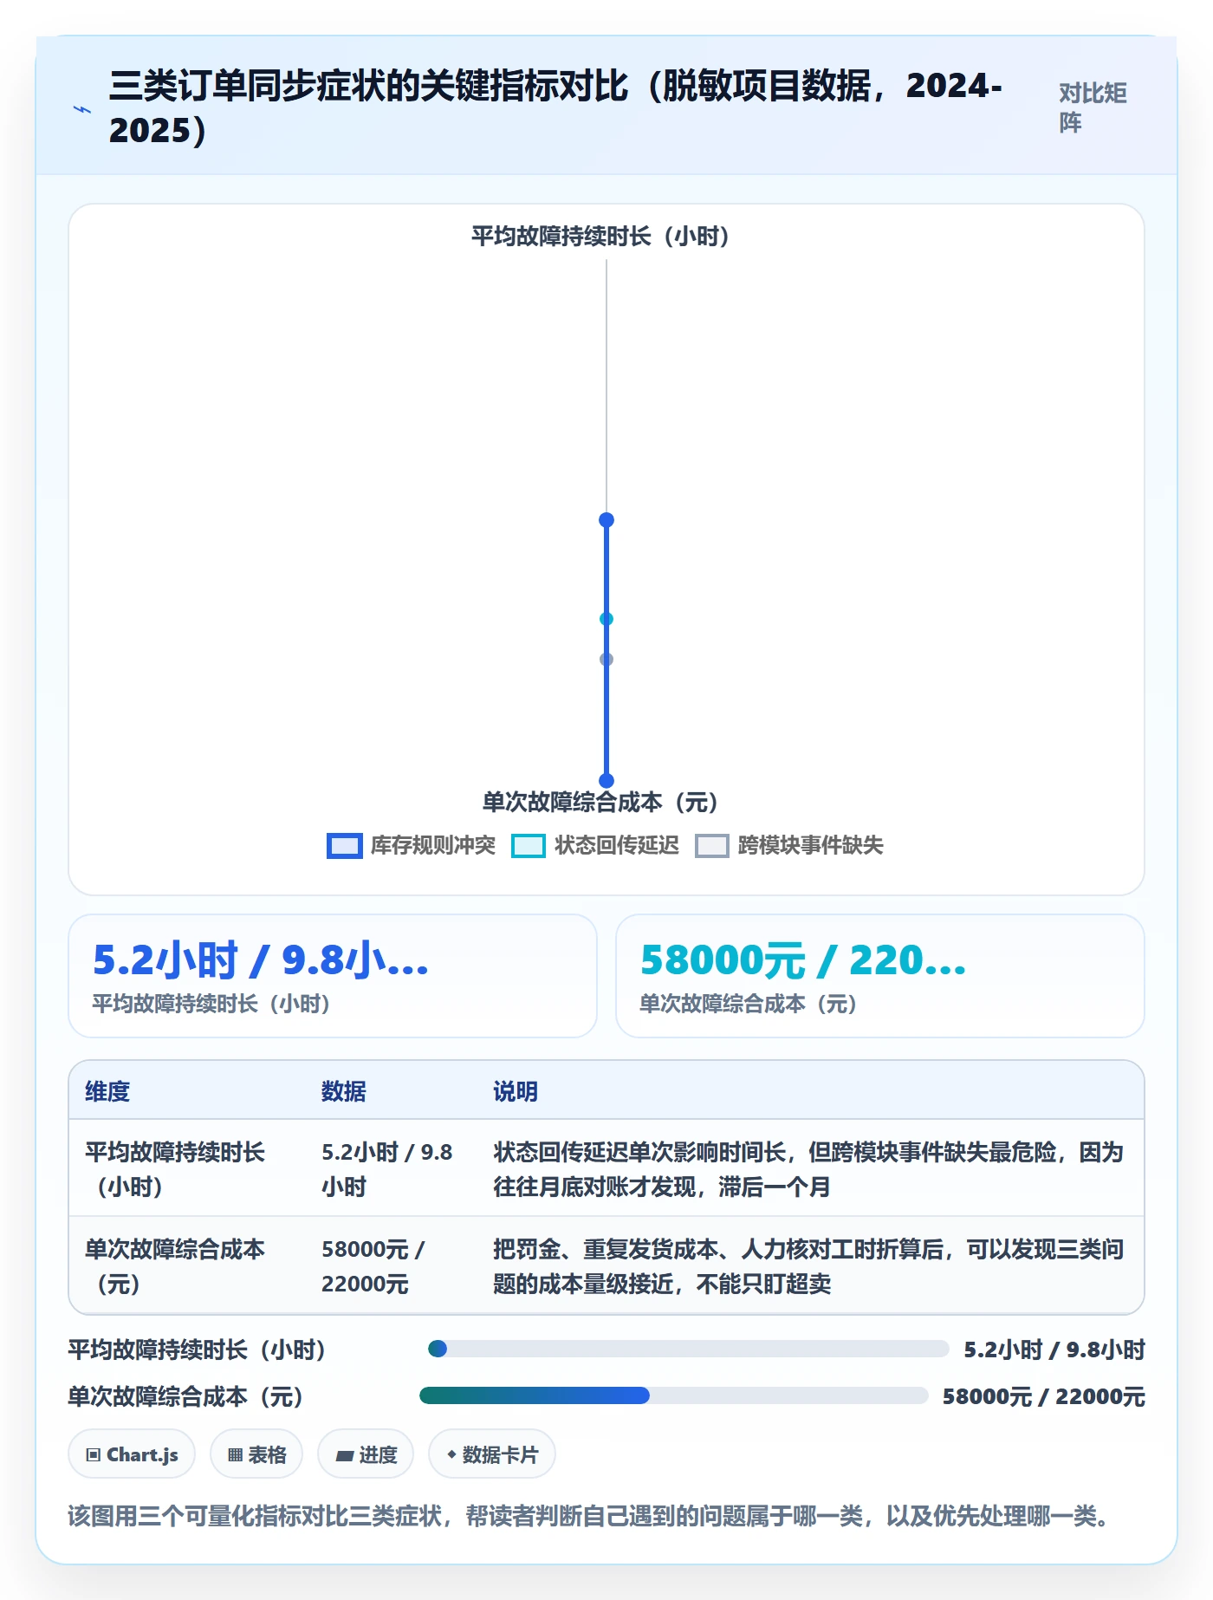
Task: Click the 58000元 / 22000元 value beside the progress bar
Action: [x=1044, y=1396]
